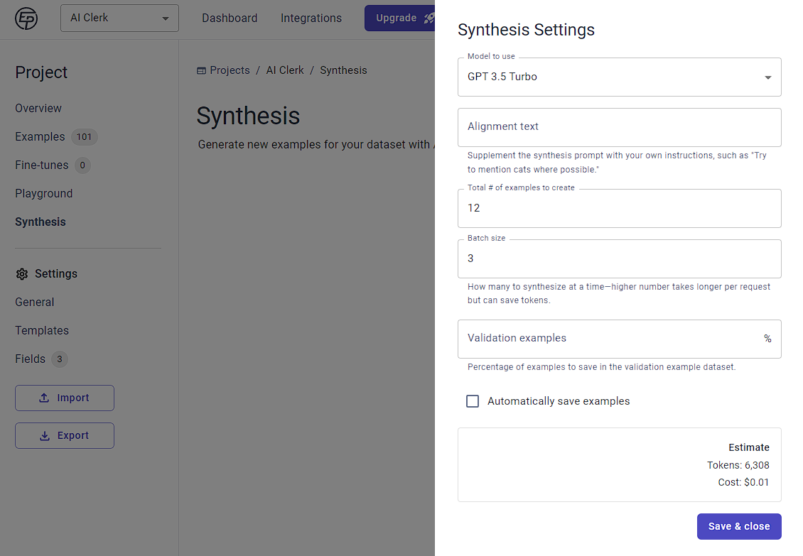Go to Integrations in top navigation
Viewport: 803px width, 556px height.
311,18
